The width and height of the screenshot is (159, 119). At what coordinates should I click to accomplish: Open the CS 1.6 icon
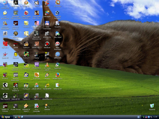[5, 34]
